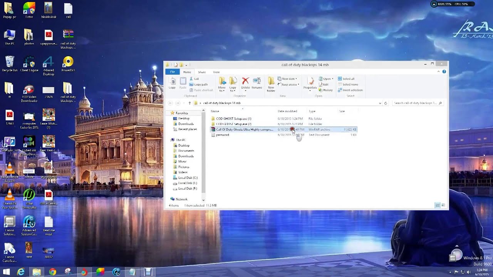The width and height of the screenshot is (493, 277).
Task: Click the Copy path command
Action: [198, 84]
